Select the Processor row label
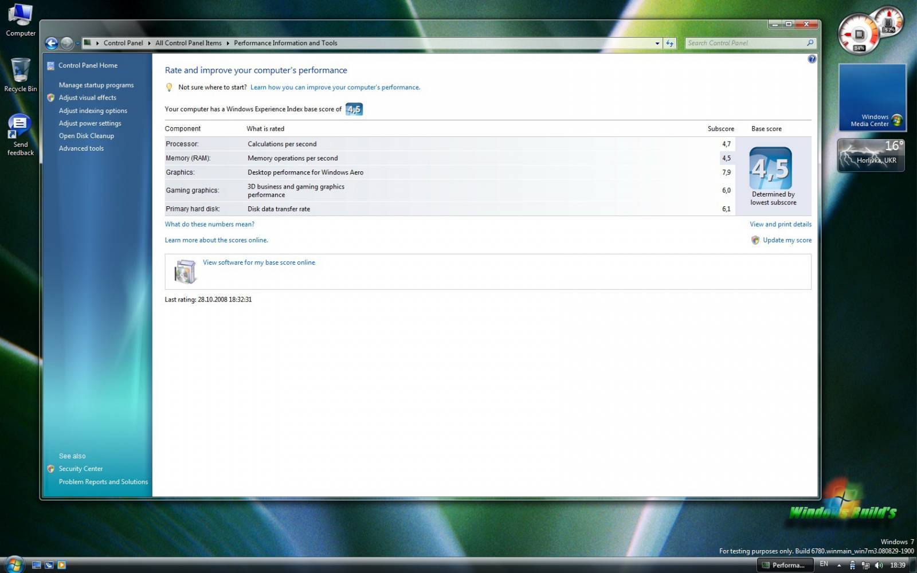 pos(182,144)
